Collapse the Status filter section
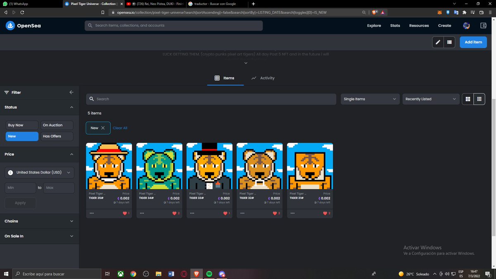Viewport: 496px width, 279px height. tap(72, 107)
